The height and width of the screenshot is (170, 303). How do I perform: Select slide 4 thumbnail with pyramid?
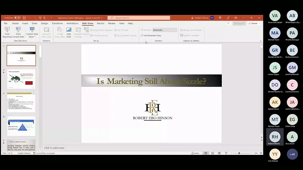pos(21,126)
